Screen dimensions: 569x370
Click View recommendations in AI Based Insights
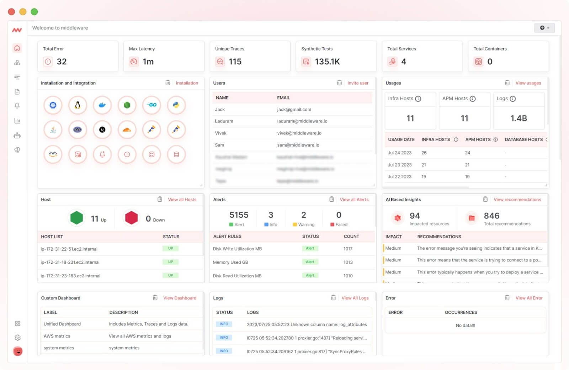517,200
